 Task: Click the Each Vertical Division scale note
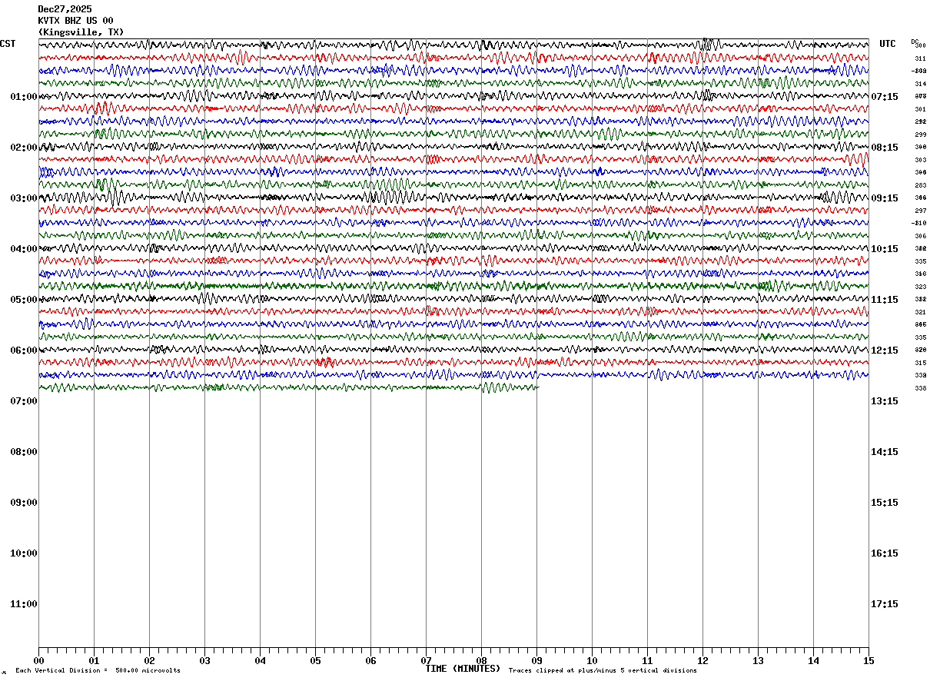(98, 671)
